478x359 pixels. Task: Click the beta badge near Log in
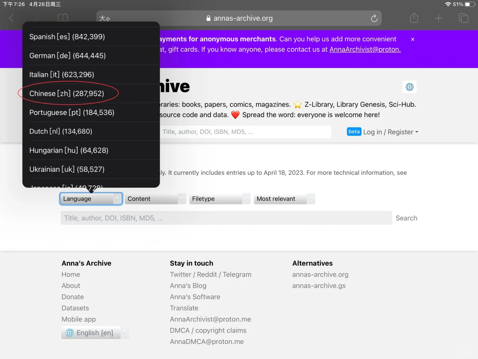click(354, 132)
